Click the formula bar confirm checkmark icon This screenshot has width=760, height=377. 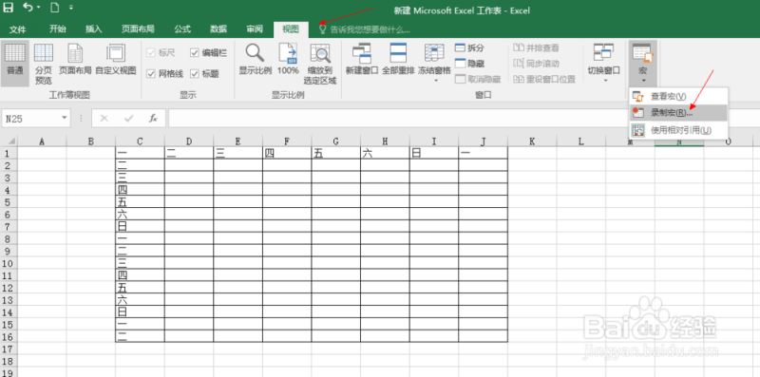pos(128,119)
